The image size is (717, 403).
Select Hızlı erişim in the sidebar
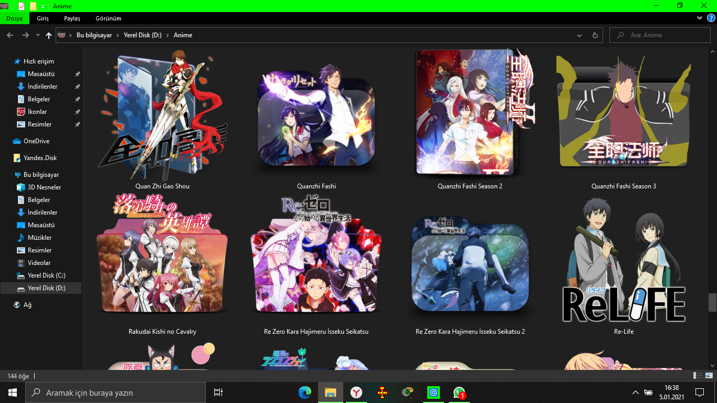tap(38, 61)
